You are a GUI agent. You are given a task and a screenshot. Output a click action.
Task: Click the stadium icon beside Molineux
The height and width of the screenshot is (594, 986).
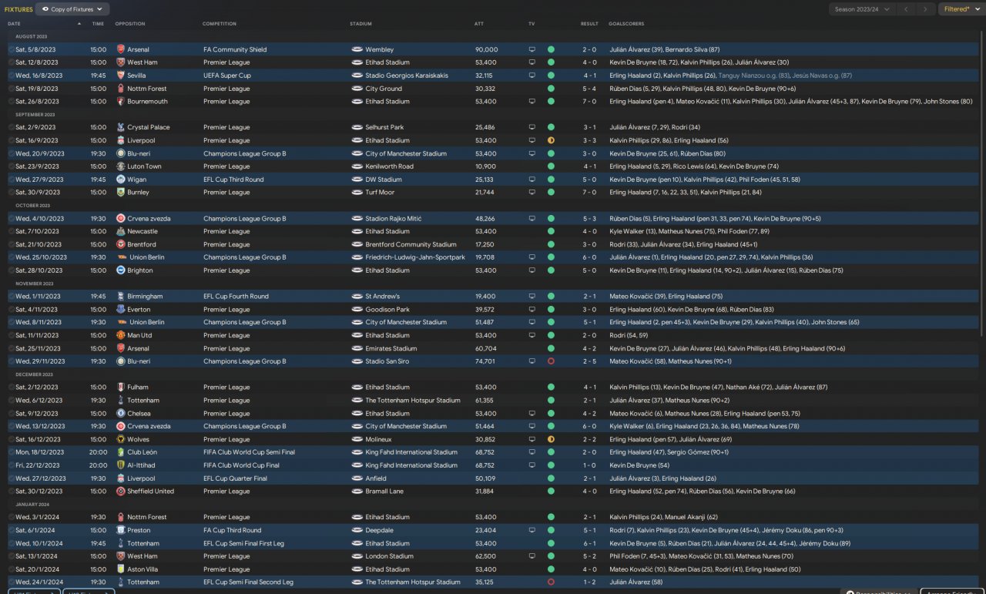click(357, 439)
